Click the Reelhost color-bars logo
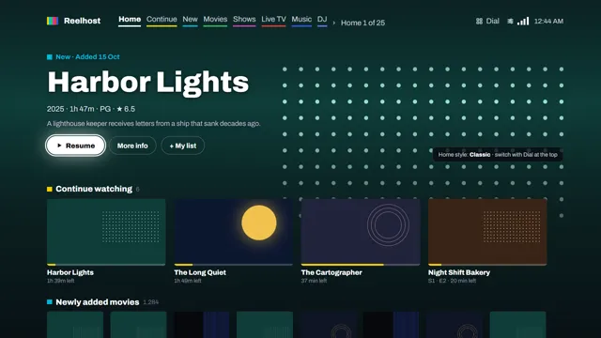The height and width of the screenshot is (338, 601). pos(53,21)
